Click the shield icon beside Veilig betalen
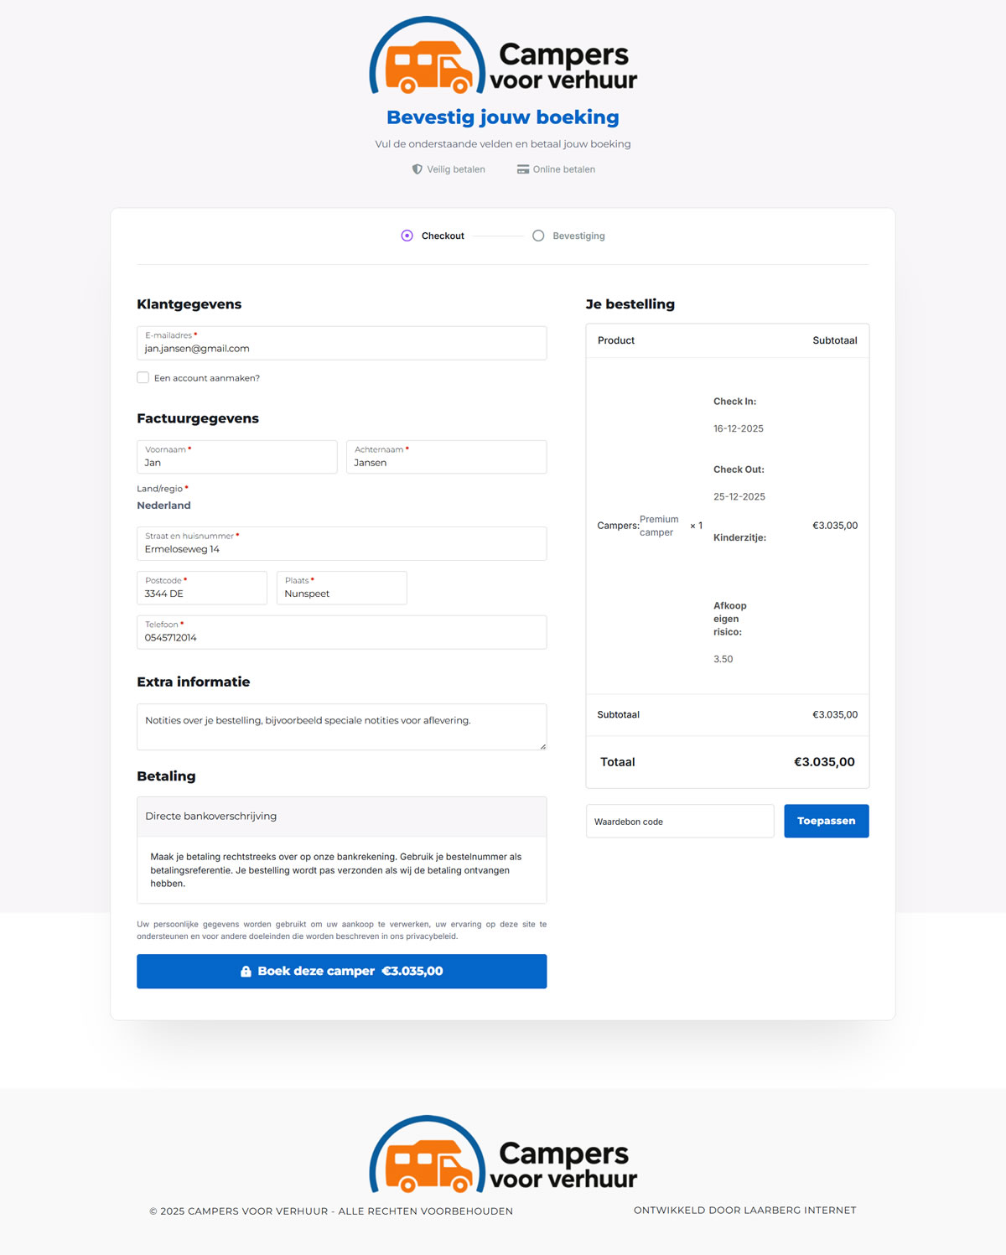Viewport: 1006px width, 1255px height. click(x=417, y=169)
